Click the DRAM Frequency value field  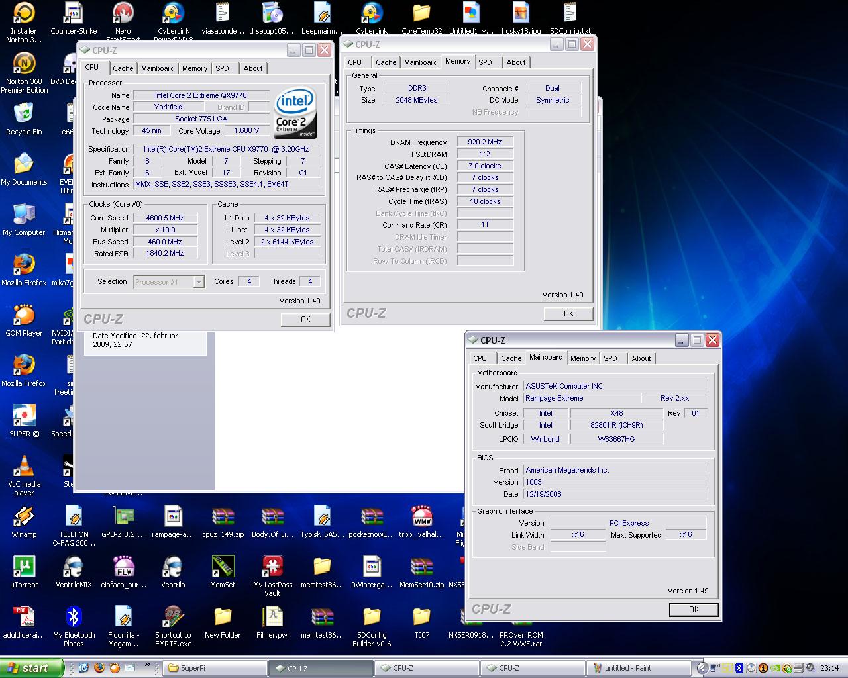(485, 142)
